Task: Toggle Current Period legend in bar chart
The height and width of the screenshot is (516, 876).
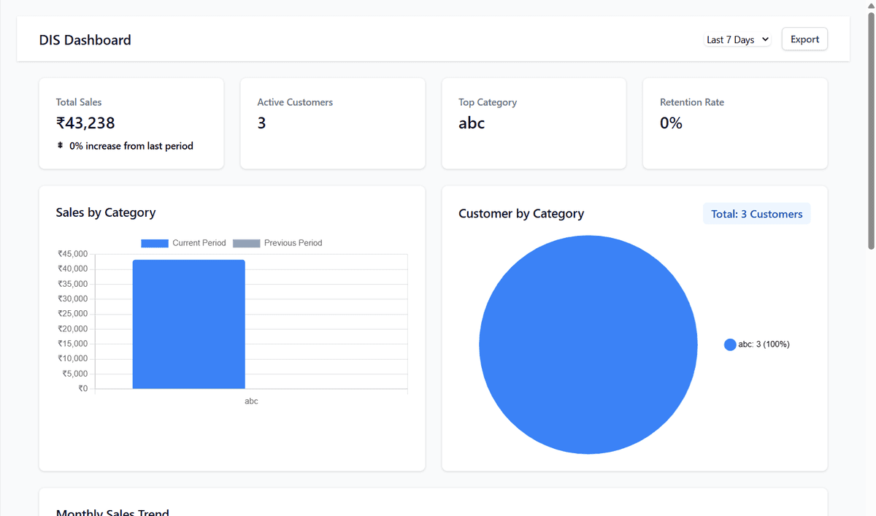Action: (x=184, y=243)
